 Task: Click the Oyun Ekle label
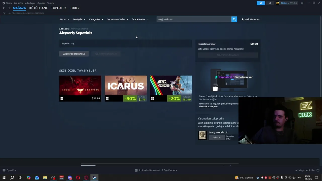click(x=11, y=170)
